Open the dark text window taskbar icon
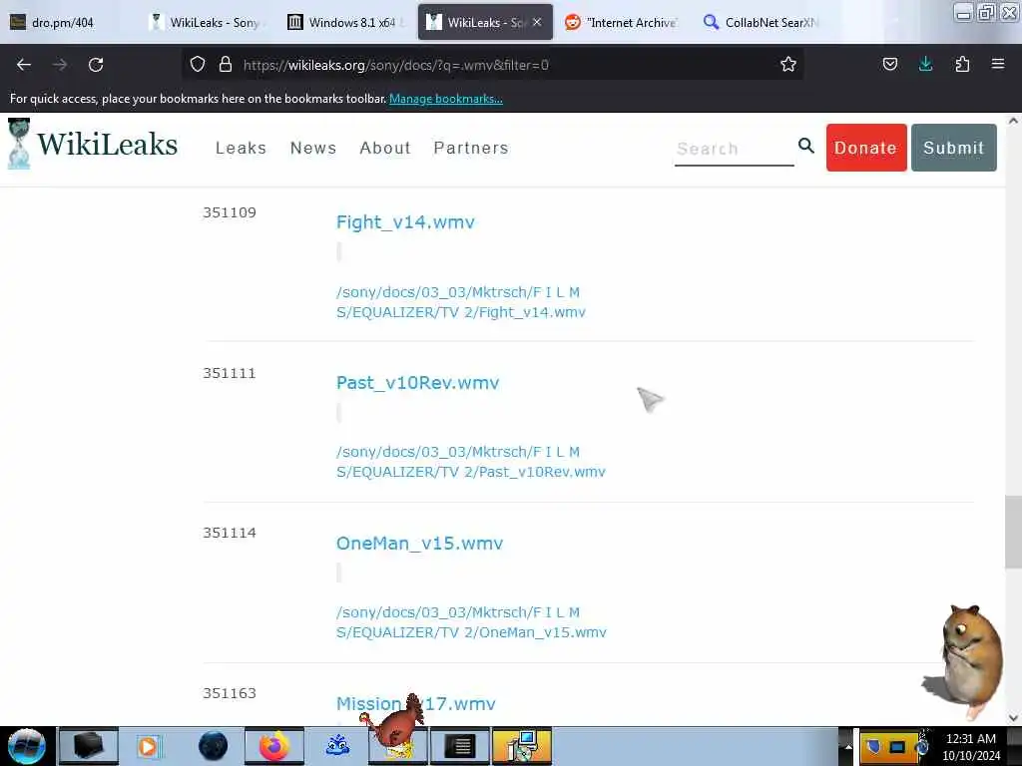This screenshot has height=766, width=1022. [x=459, y=746]
